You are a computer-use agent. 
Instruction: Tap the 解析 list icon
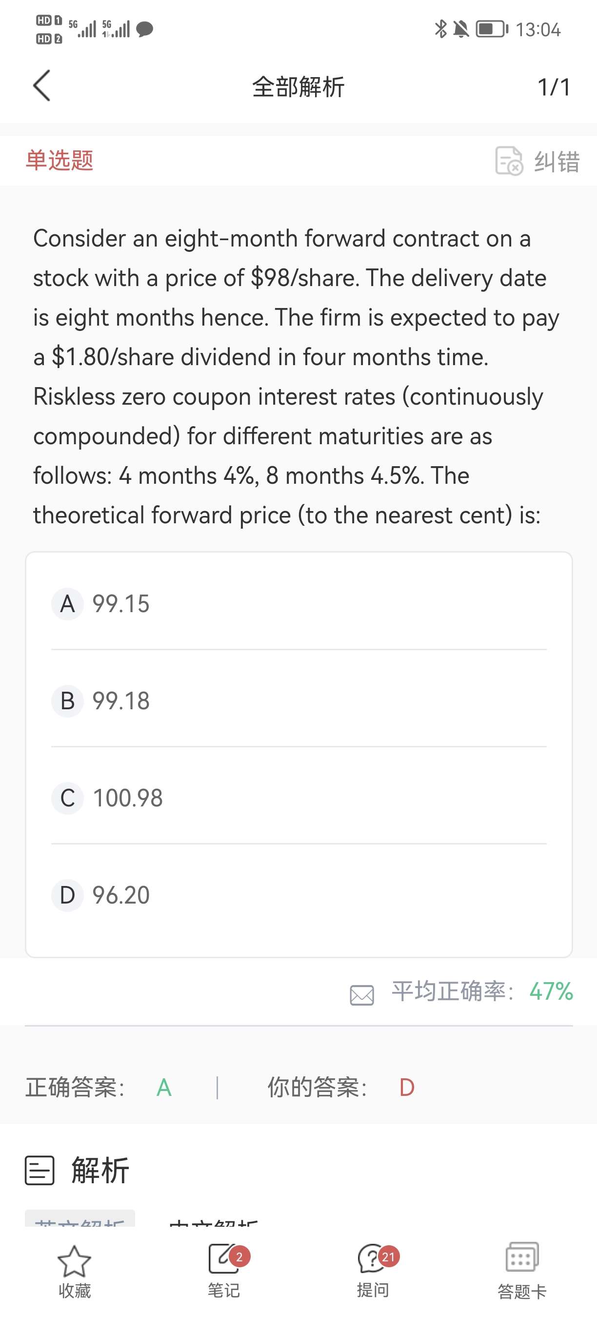40,1171
